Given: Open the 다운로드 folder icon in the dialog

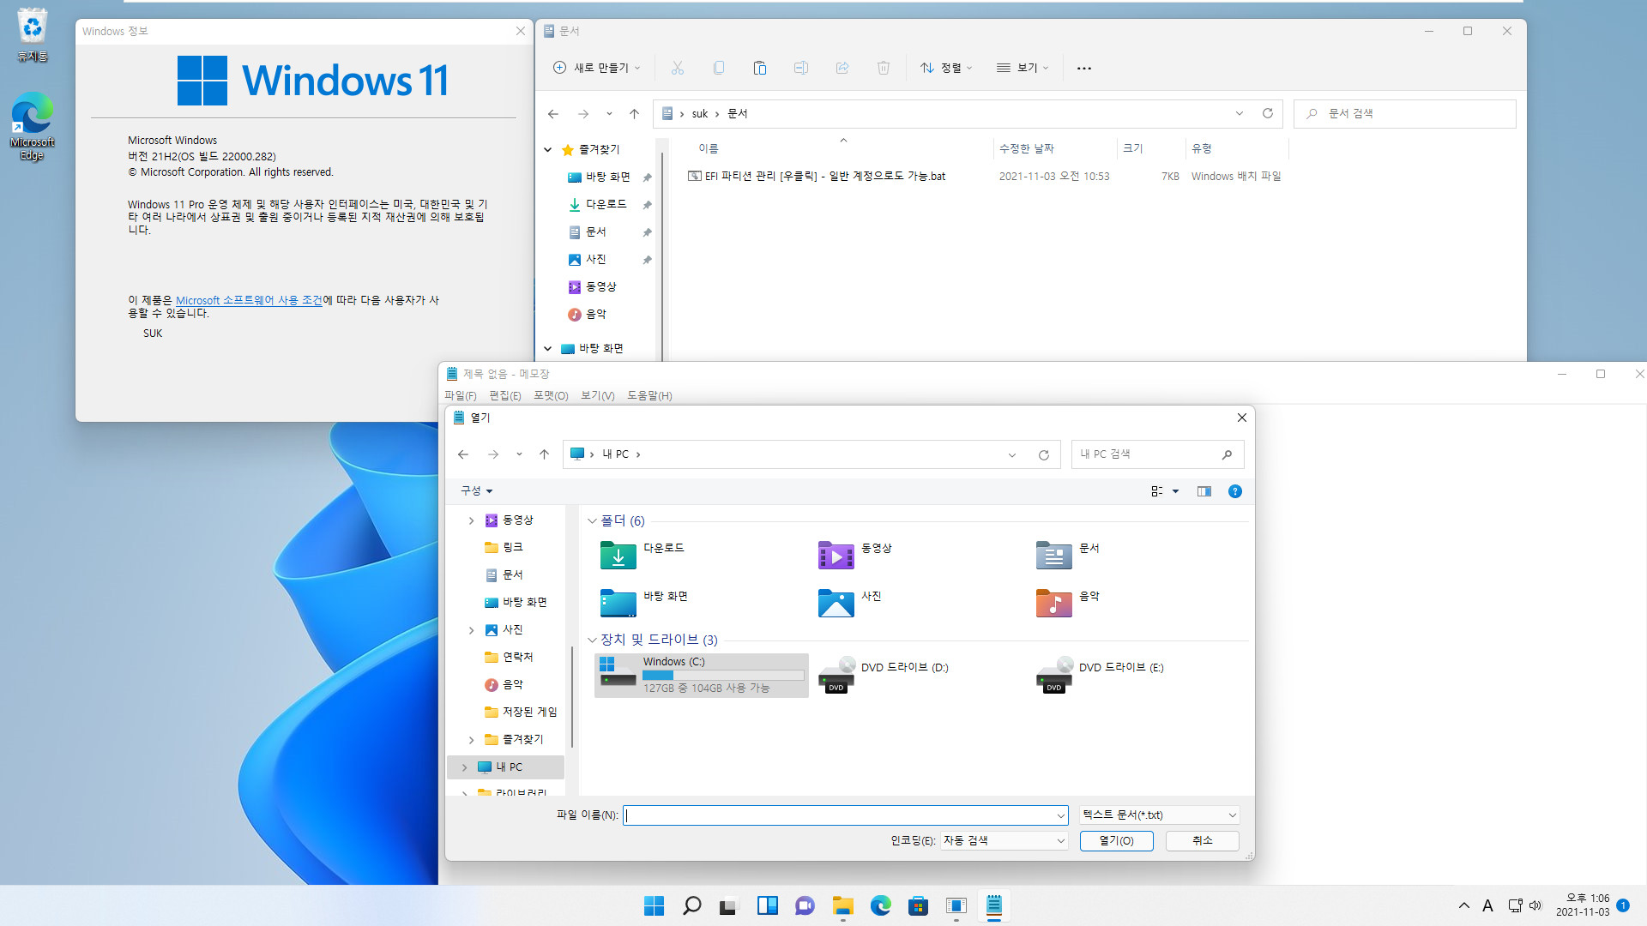Looking at the screenshot, I should coord(618,555).
